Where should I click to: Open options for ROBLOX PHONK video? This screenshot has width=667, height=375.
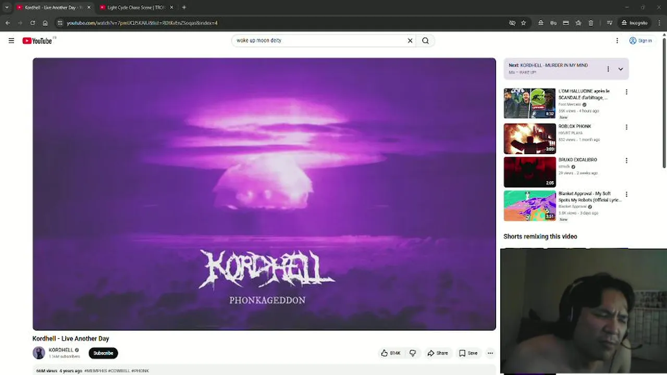pyautogui.click(x=626, y=127)
